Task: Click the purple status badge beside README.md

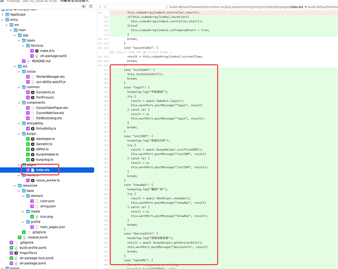Action: [x=24, y=61]
